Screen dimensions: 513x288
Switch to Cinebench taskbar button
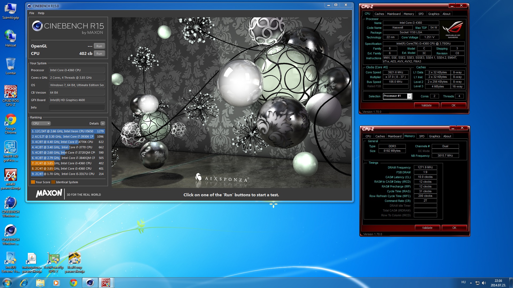[x=90, y=283]
